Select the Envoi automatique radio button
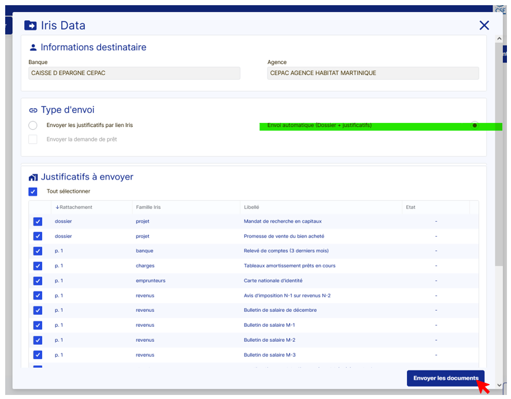The image size is (511, 399). (475, 125)
